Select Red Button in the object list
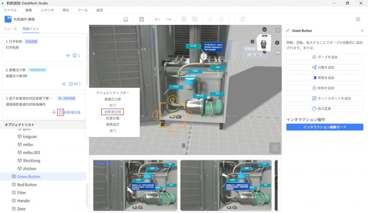Screen dimensions: 368x213 coord(27,185)
